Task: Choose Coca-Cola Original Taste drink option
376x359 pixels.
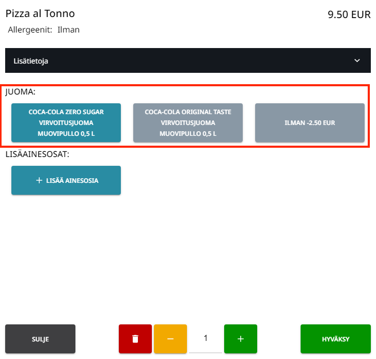Action: coord(188,122)
